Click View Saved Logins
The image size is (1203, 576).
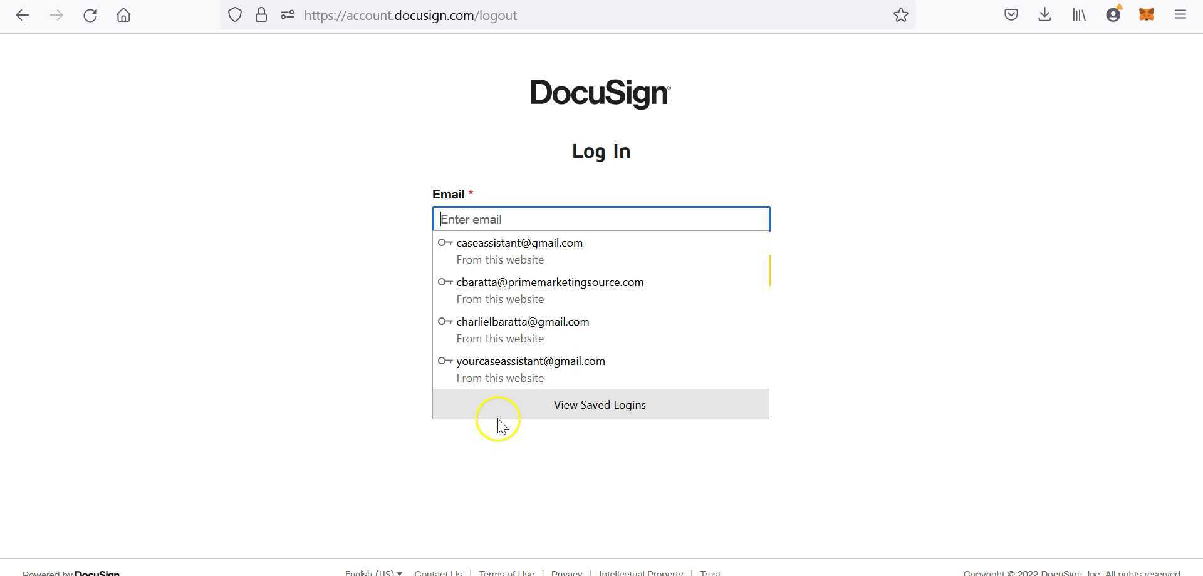[x=599, y=404]
